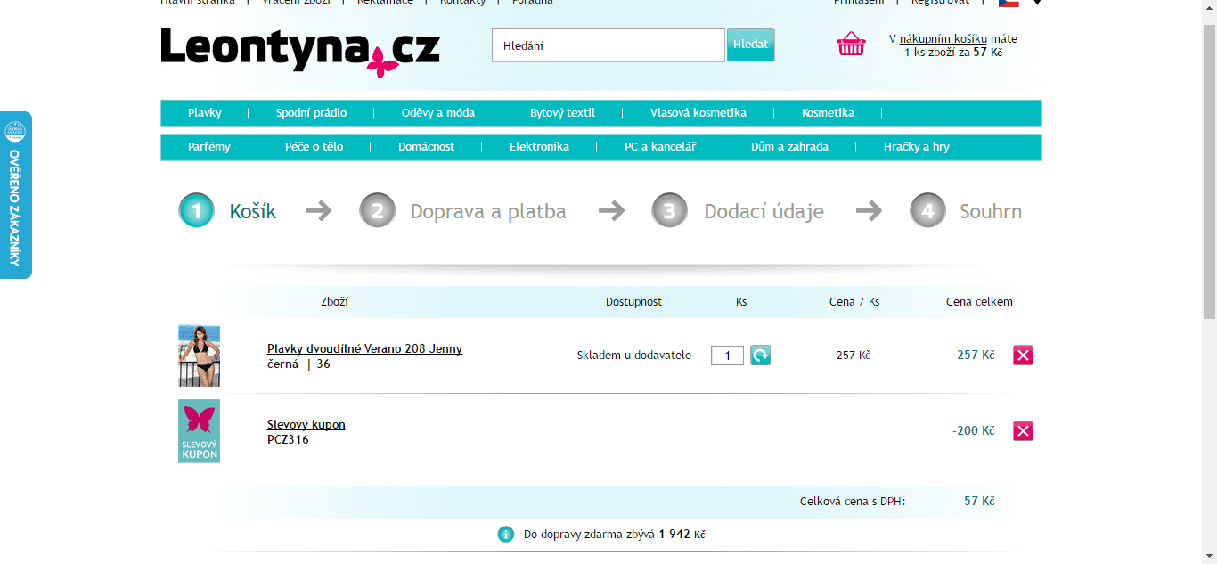Viewport: 1217px width, 564px height.
Task: Open the Domácnost category
Action: tap(426, 147)
